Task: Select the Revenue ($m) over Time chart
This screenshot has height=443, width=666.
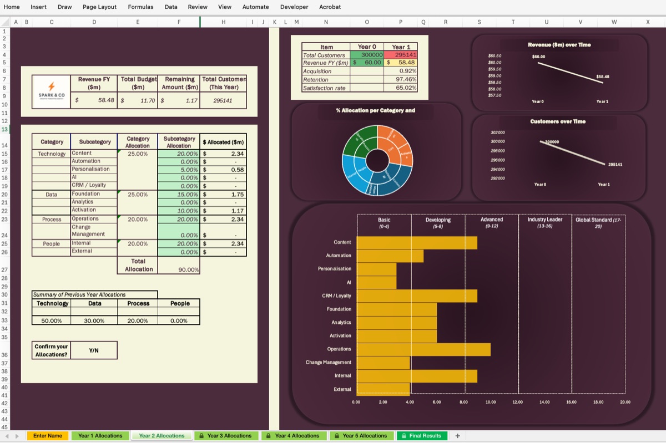Action: point(559,73)
